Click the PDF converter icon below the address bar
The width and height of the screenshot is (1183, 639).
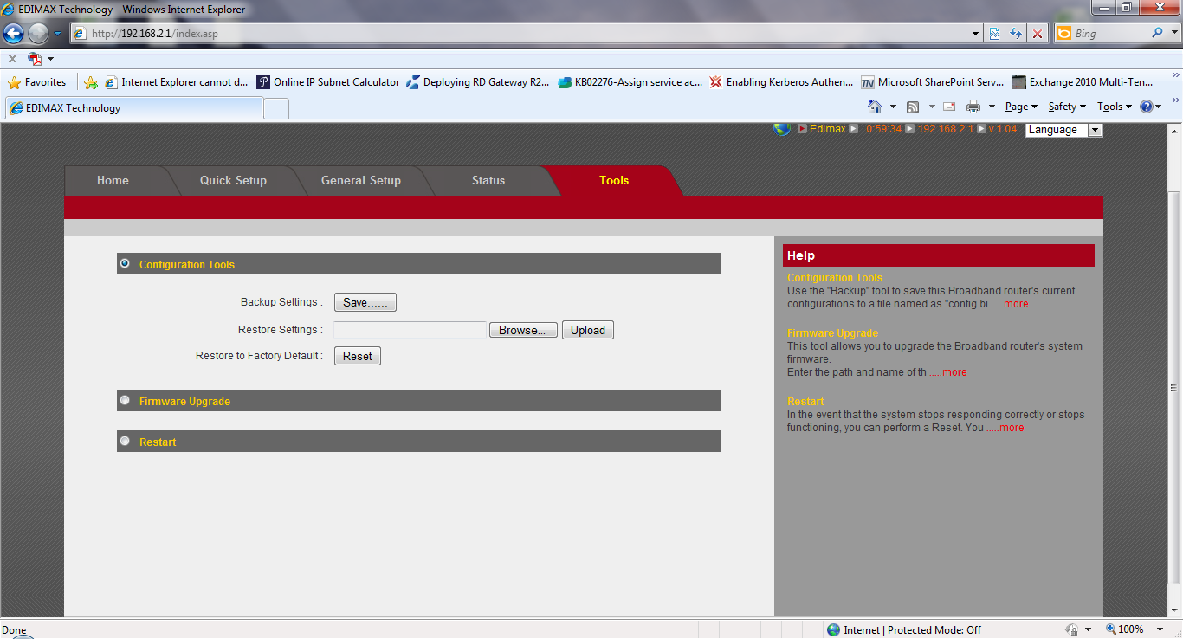coord(35,59)
